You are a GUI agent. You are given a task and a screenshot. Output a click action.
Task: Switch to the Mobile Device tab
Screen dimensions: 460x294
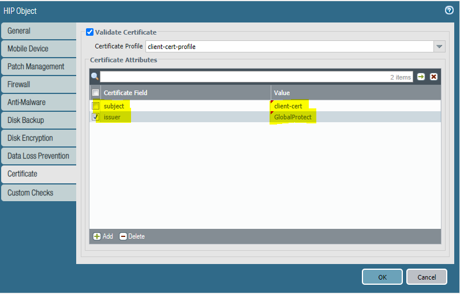39,48
